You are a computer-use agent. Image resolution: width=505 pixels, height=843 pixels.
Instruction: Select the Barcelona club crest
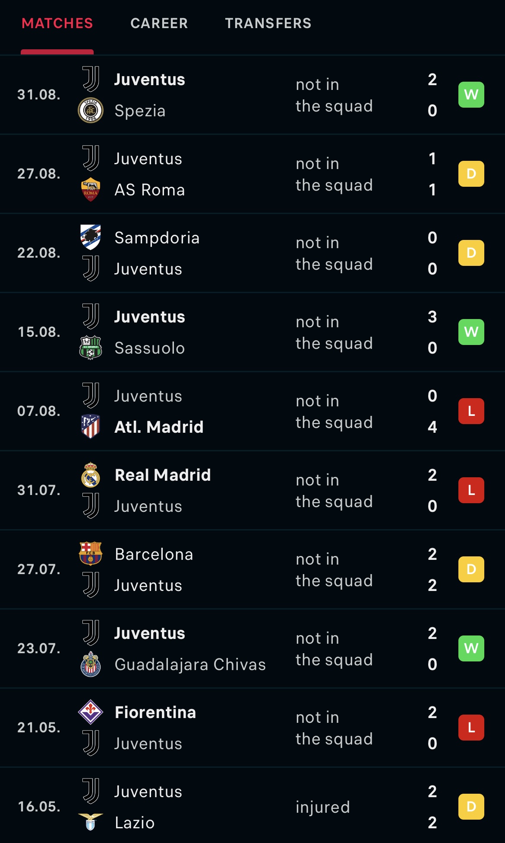coord(91,554)
